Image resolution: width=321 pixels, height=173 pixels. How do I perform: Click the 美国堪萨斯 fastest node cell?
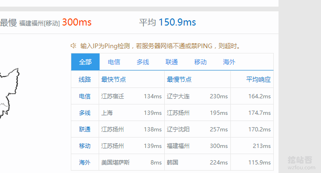tap(116, 163)
